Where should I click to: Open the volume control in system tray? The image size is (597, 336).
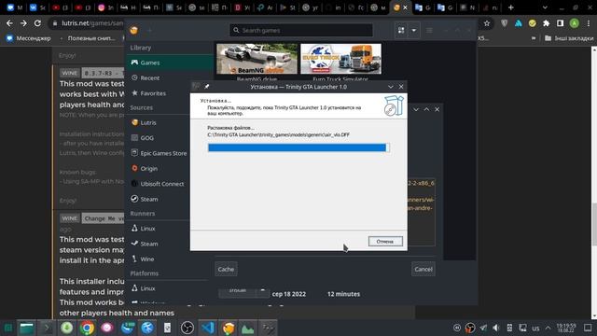click(x=495, y=328)
